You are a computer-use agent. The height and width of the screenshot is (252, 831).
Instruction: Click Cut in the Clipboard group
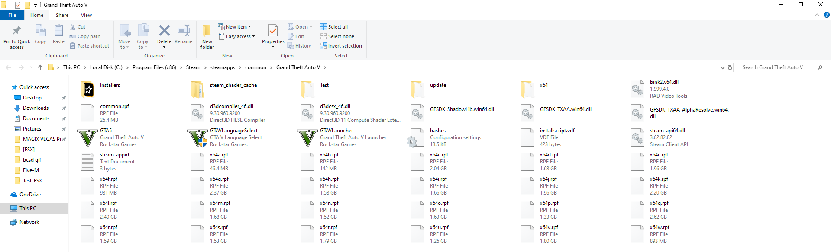[x=78, y=27]
